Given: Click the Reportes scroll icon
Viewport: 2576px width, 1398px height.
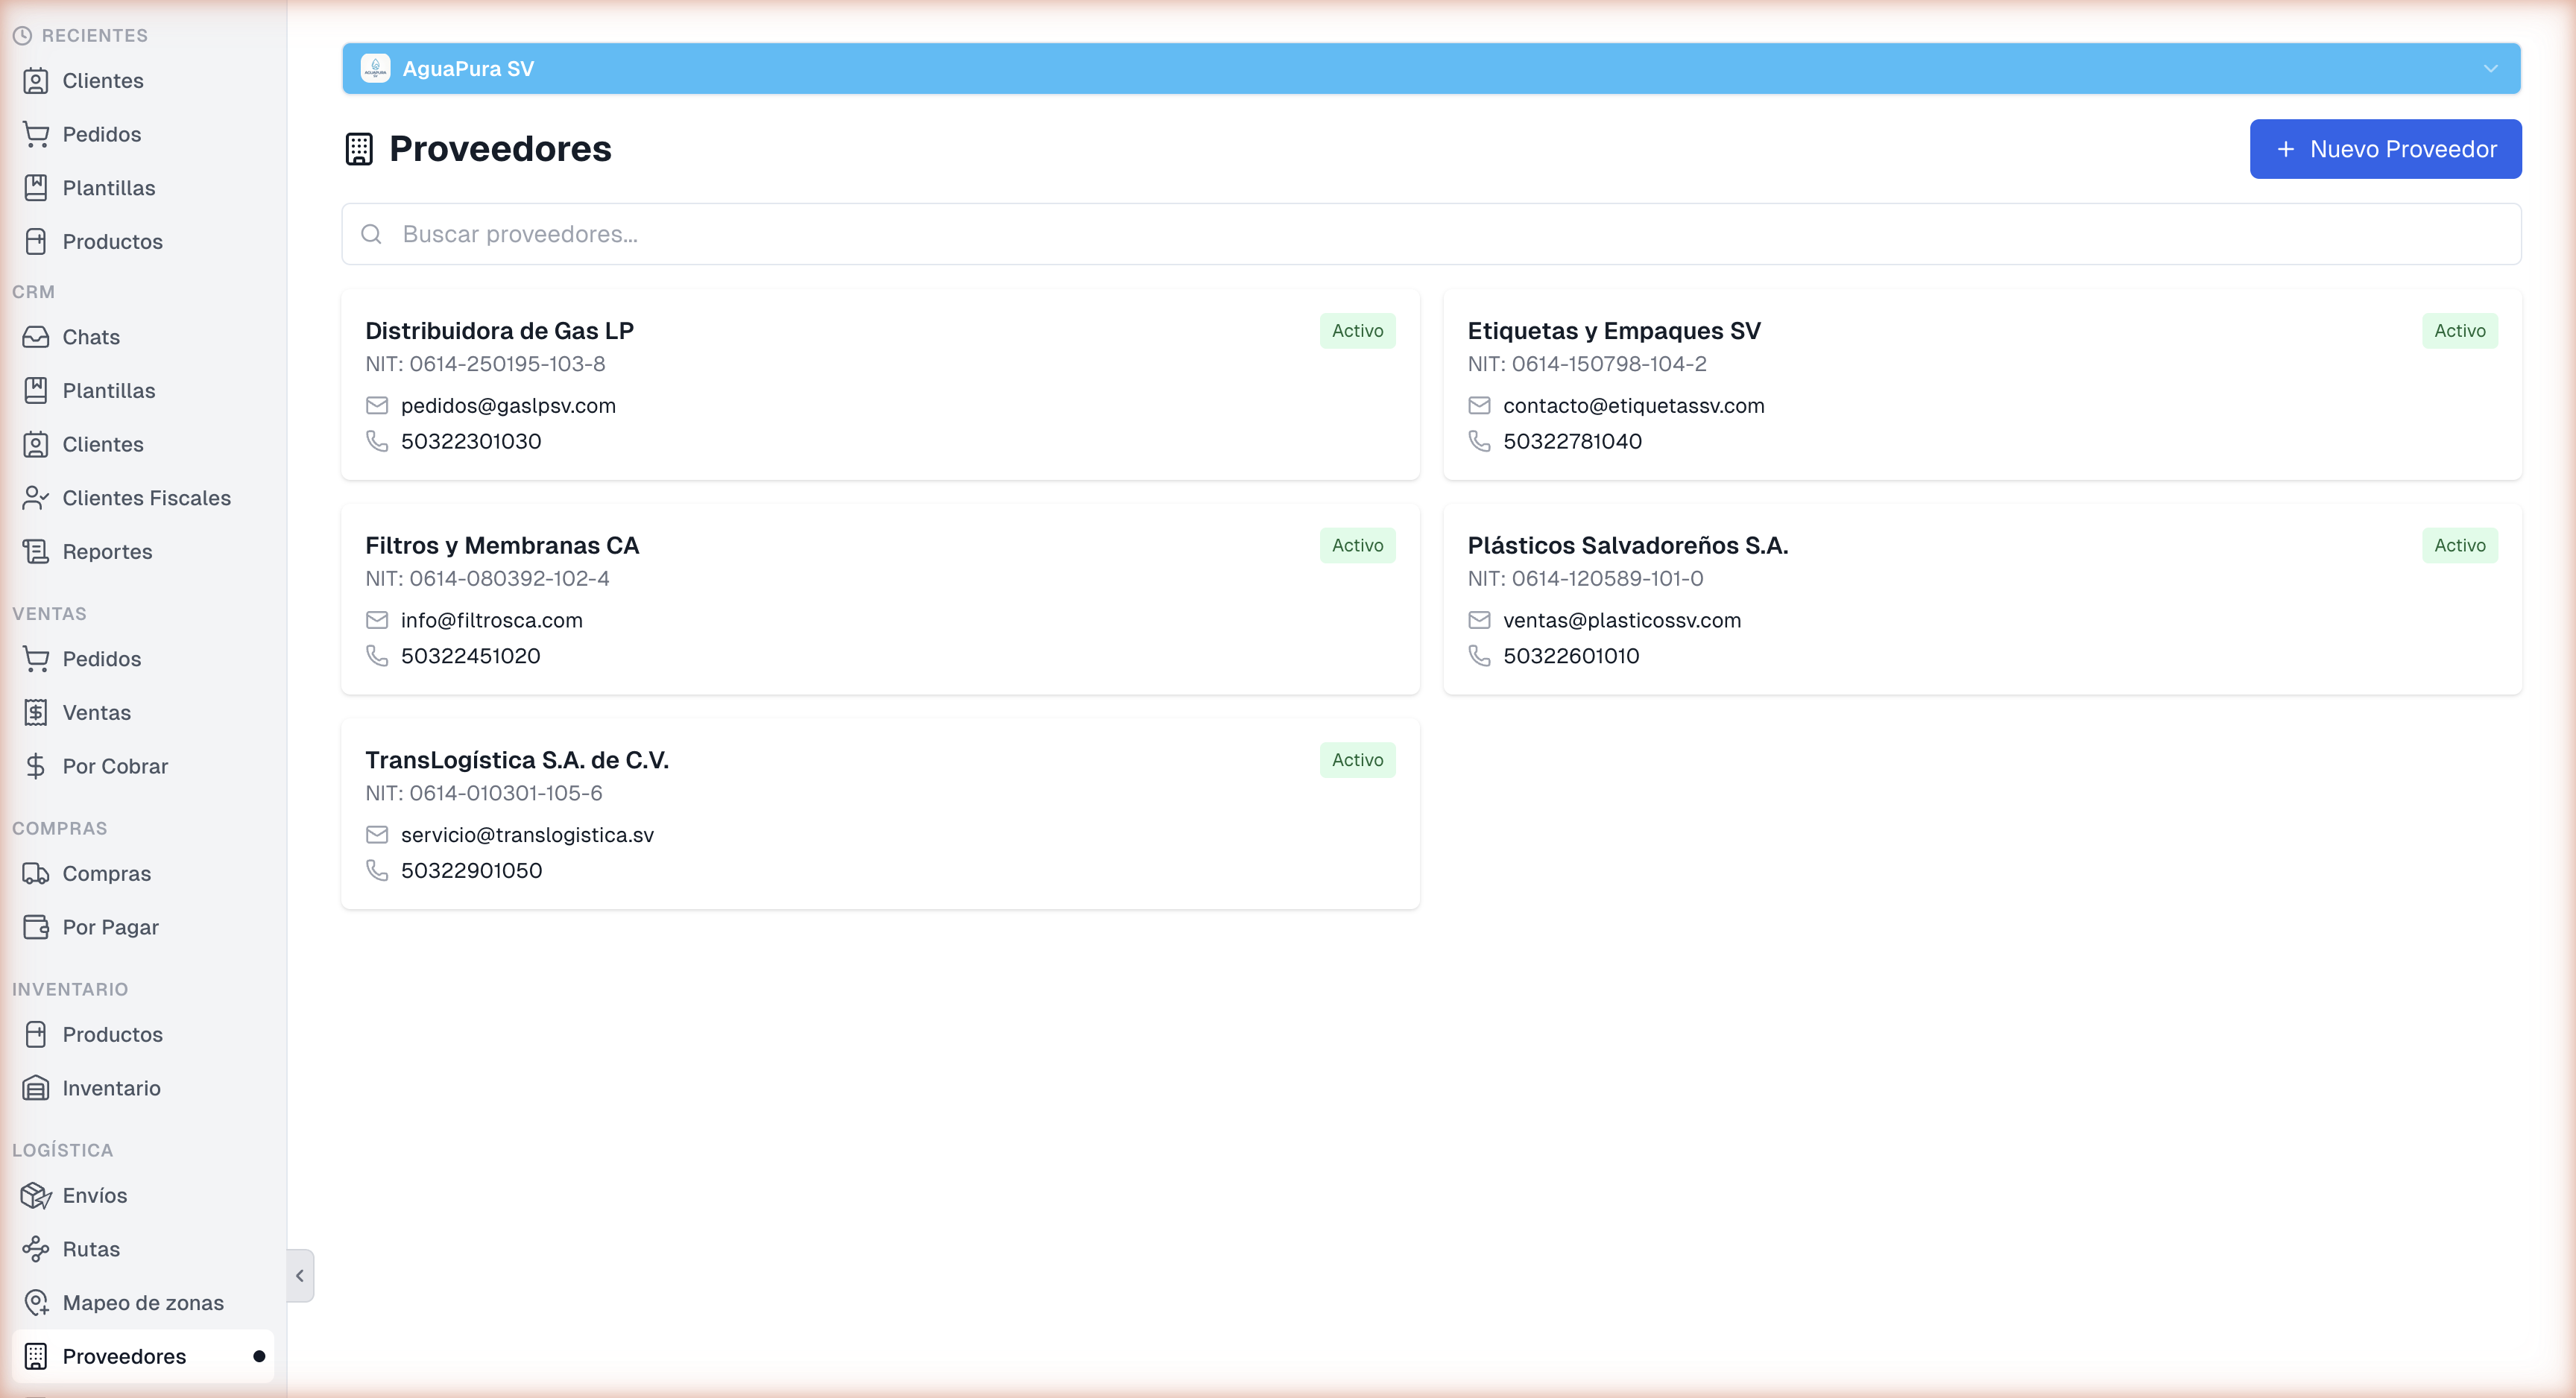Looking at the screenshot, I should click(36, 551).
